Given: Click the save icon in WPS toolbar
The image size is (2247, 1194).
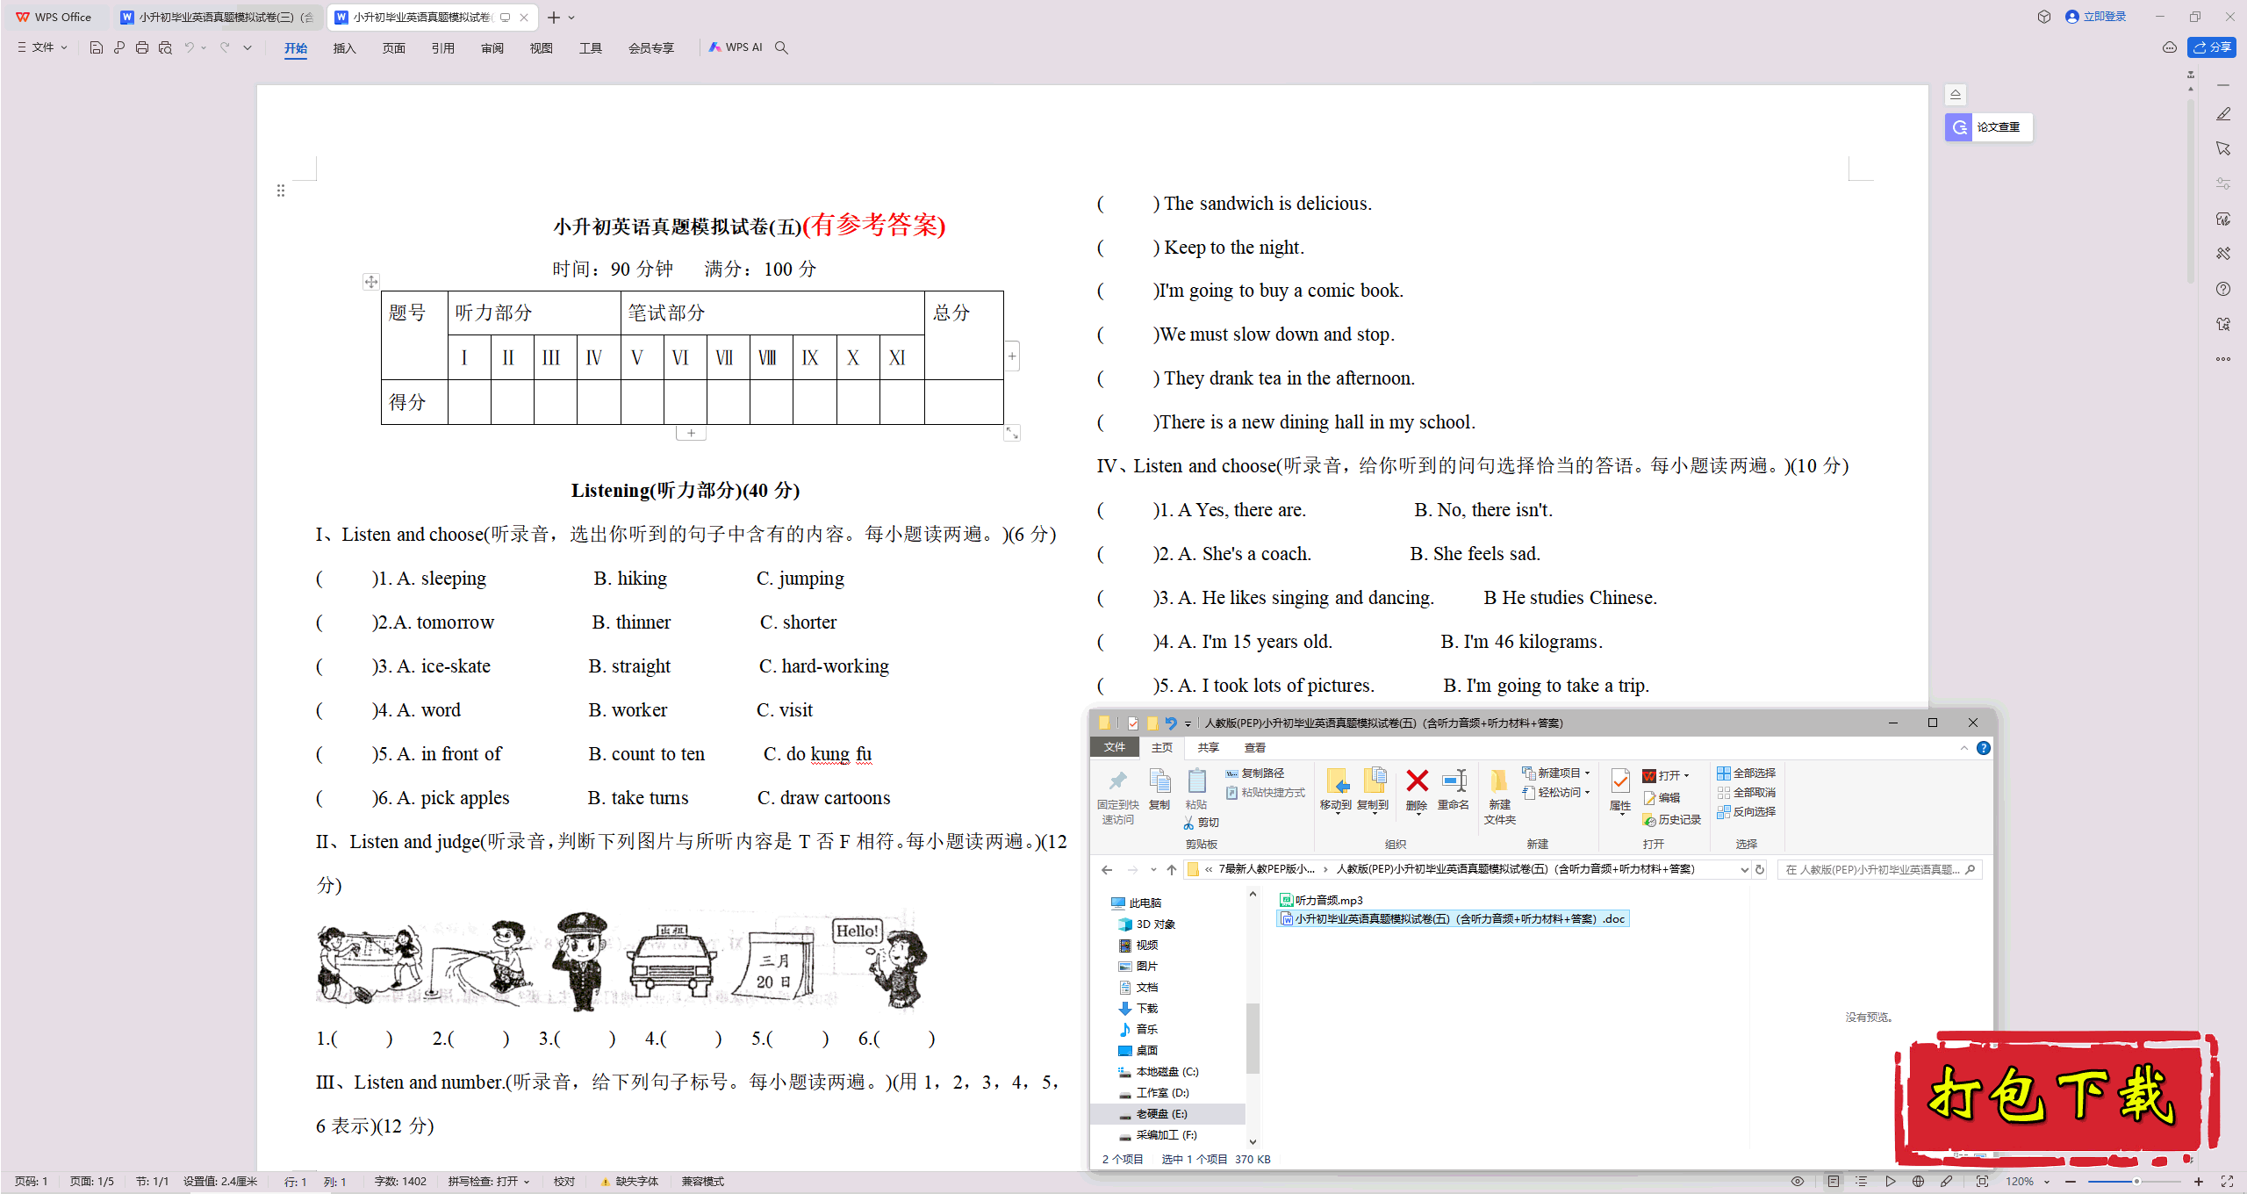Looking at the screenshot, I should point(97,47).
